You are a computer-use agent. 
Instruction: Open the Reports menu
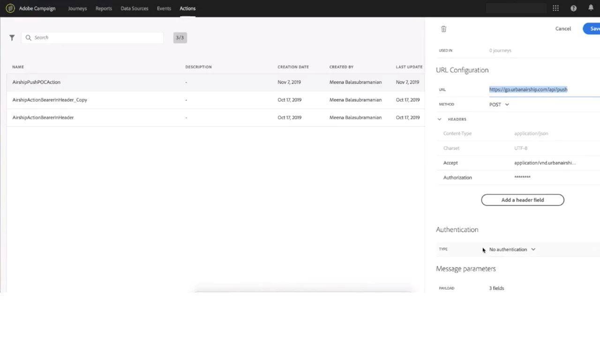click(104, 8)
